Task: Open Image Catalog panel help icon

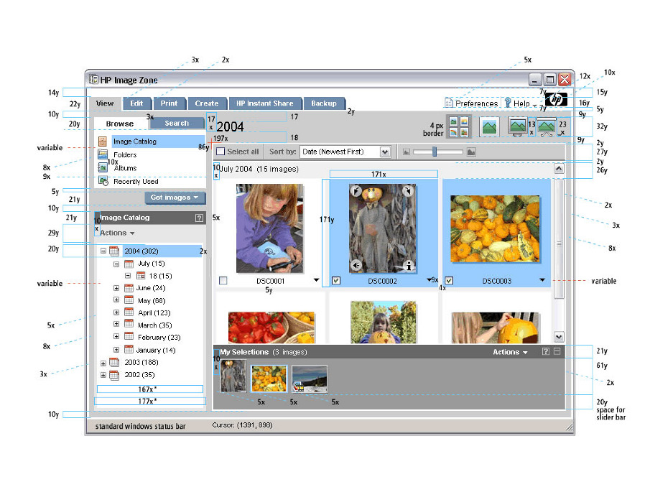Action: 200,218
